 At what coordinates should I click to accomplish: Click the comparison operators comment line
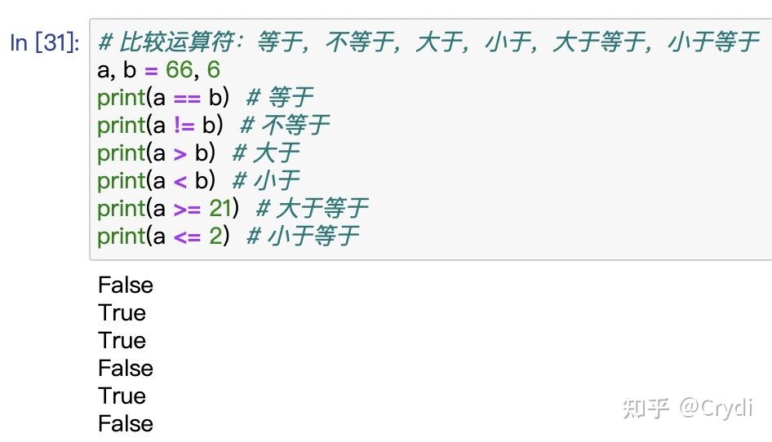(x=428, y=42)
